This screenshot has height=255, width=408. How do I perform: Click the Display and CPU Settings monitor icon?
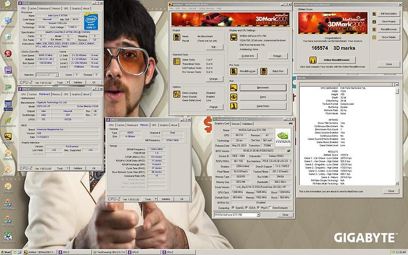click(x=233, y=37)
